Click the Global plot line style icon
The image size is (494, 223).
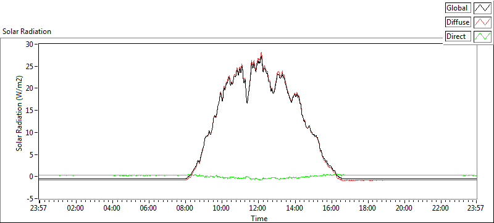(x=482, y=8)
